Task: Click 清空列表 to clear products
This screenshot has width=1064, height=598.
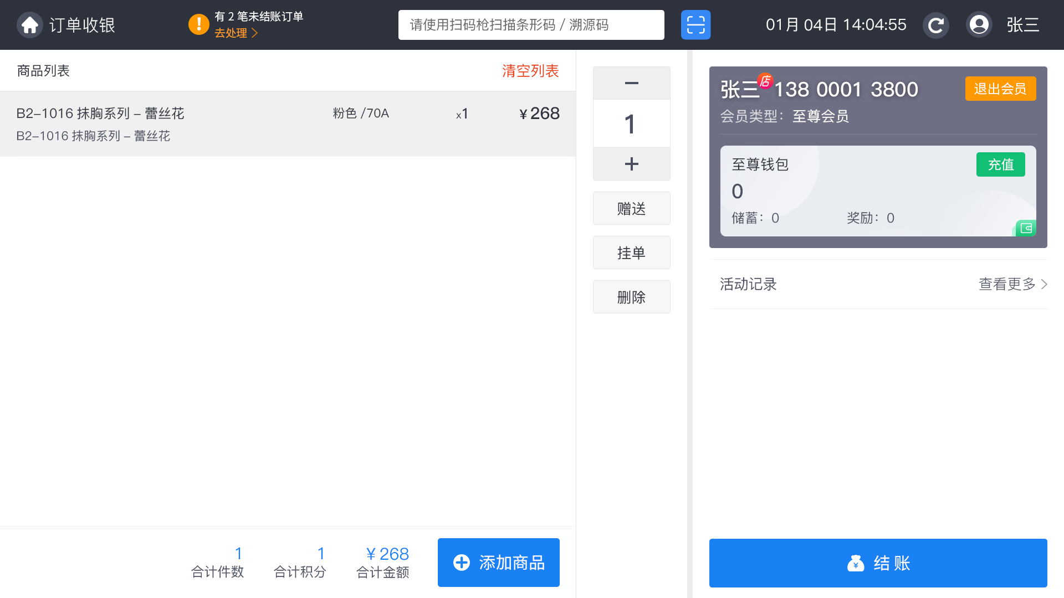Action: pos(530,71)
